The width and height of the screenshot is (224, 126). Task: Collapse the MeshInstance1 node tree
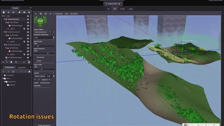pos(5,32)
